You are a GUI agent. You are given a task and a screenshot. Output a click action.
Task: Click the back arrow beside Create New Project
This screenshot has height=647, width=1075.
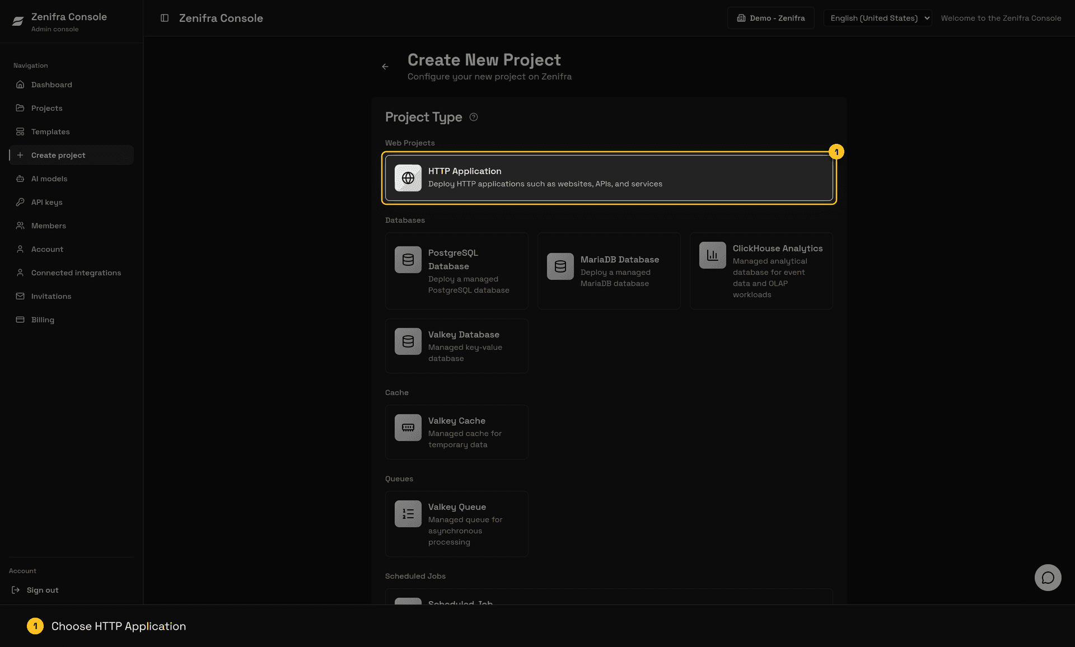pos(385,67)
